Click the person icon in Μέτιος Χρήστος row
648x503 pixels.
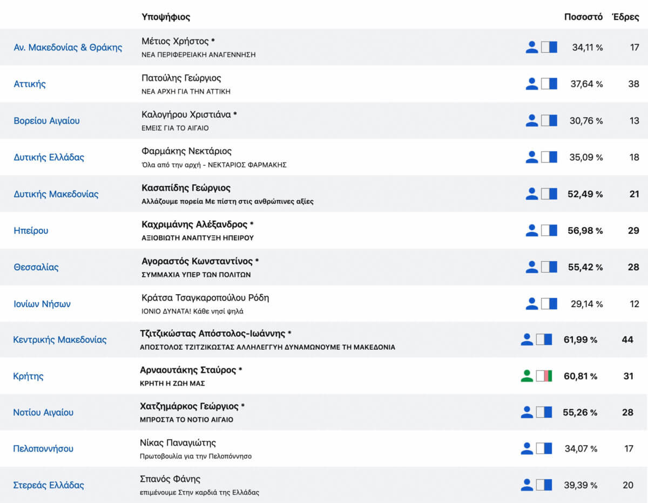pyautogui.click(x=532, y=47)
